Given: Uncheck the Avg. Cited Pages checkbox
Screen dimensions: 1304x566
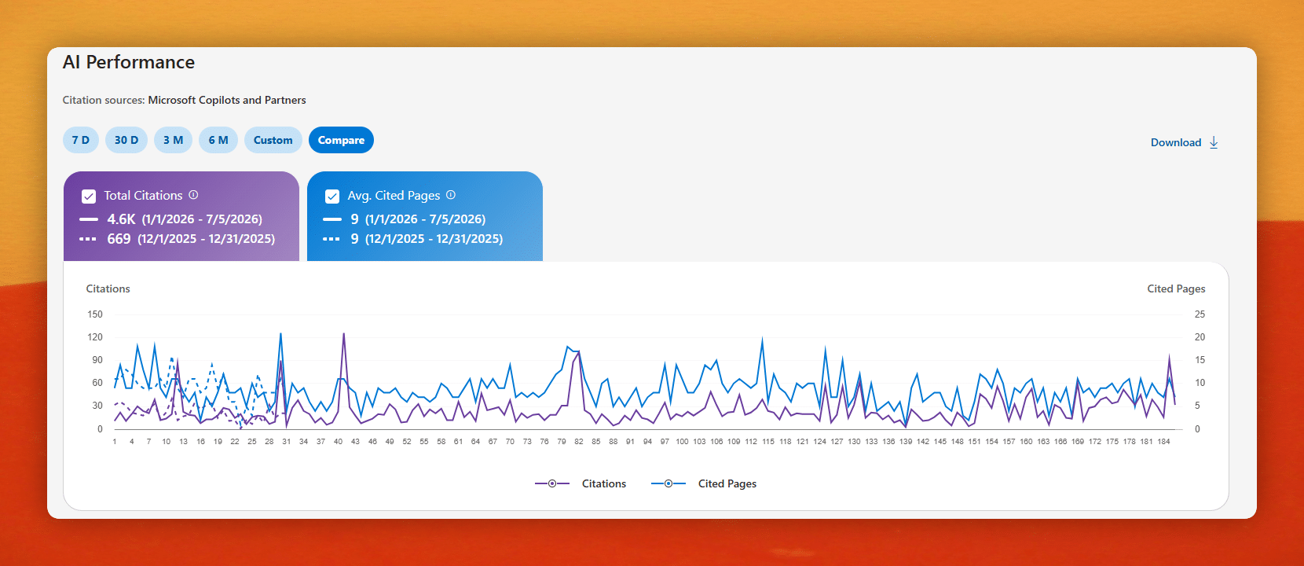Looking at the screenshot, I should click(332, 196).
